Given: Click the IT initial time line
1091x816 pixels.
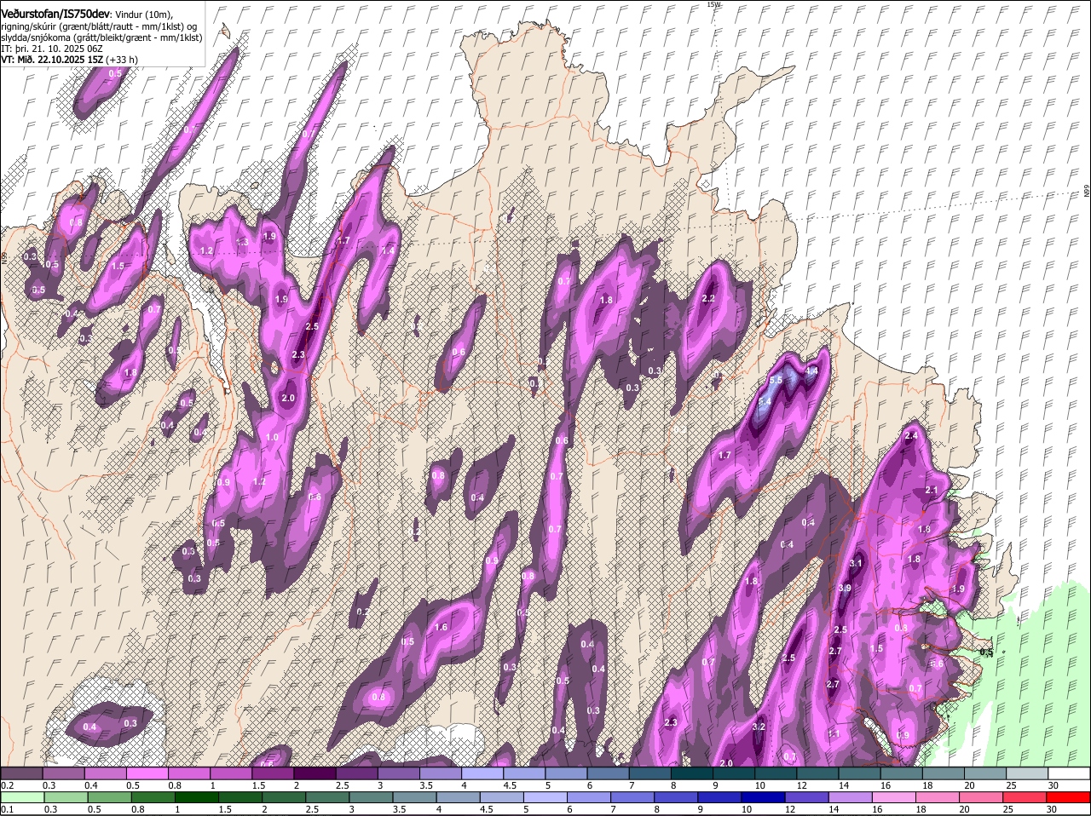Looking at the screenshot, I should (51, 49).
